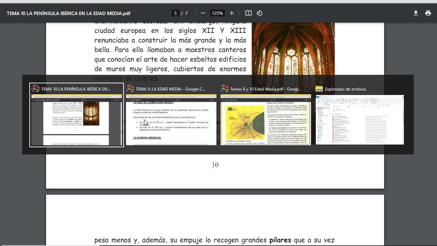
Task: Click the 'Explorador de archivos' title text
Action: (345, 89)
